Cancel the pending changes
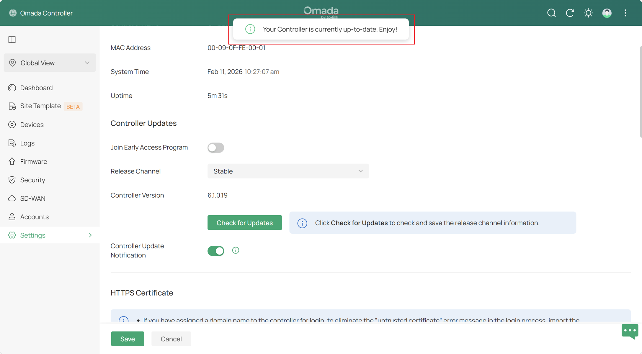 point(171,339)
